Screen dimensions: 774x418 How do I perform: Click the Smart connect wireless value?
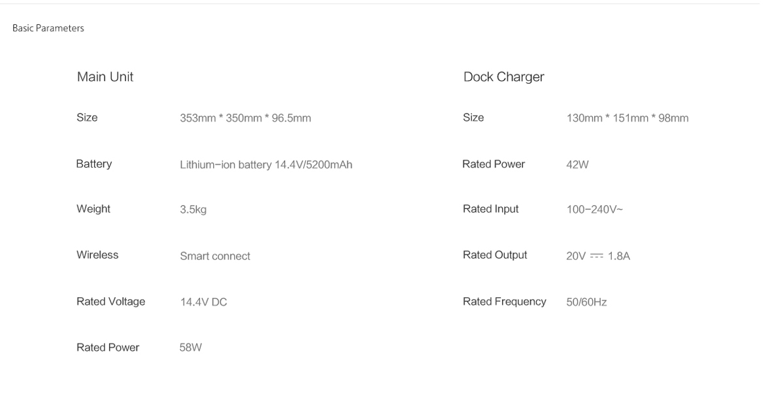tap(214, 256)
